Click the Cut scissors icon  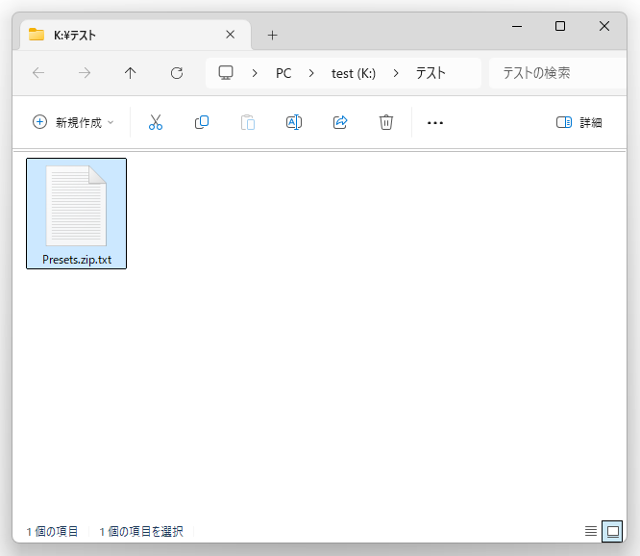pos(156,122)
